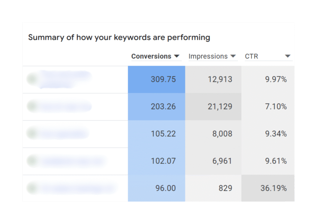The height and width of the screenshot is (224, 317).
Task: Click the Impressions column header label
Action: (x=208, y=56)
